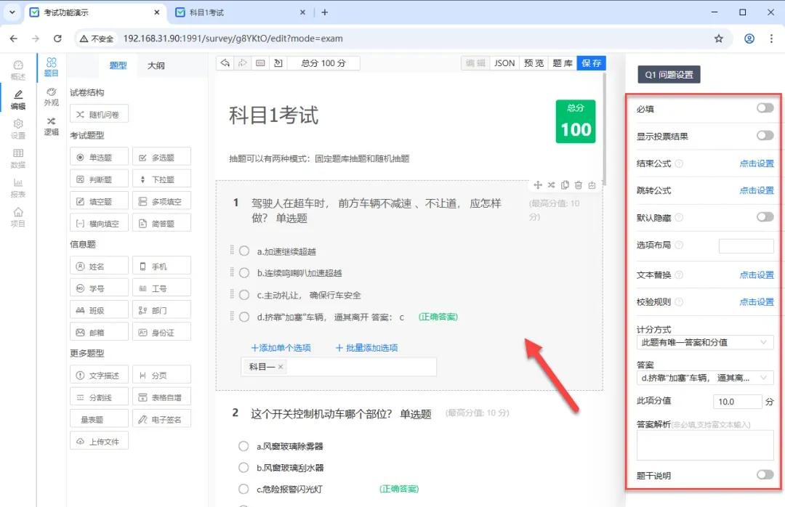Switch to the 大纲 outline tab

coord(156,65)
